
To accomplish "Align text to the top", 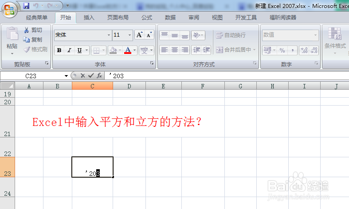I will pos(165,35).
